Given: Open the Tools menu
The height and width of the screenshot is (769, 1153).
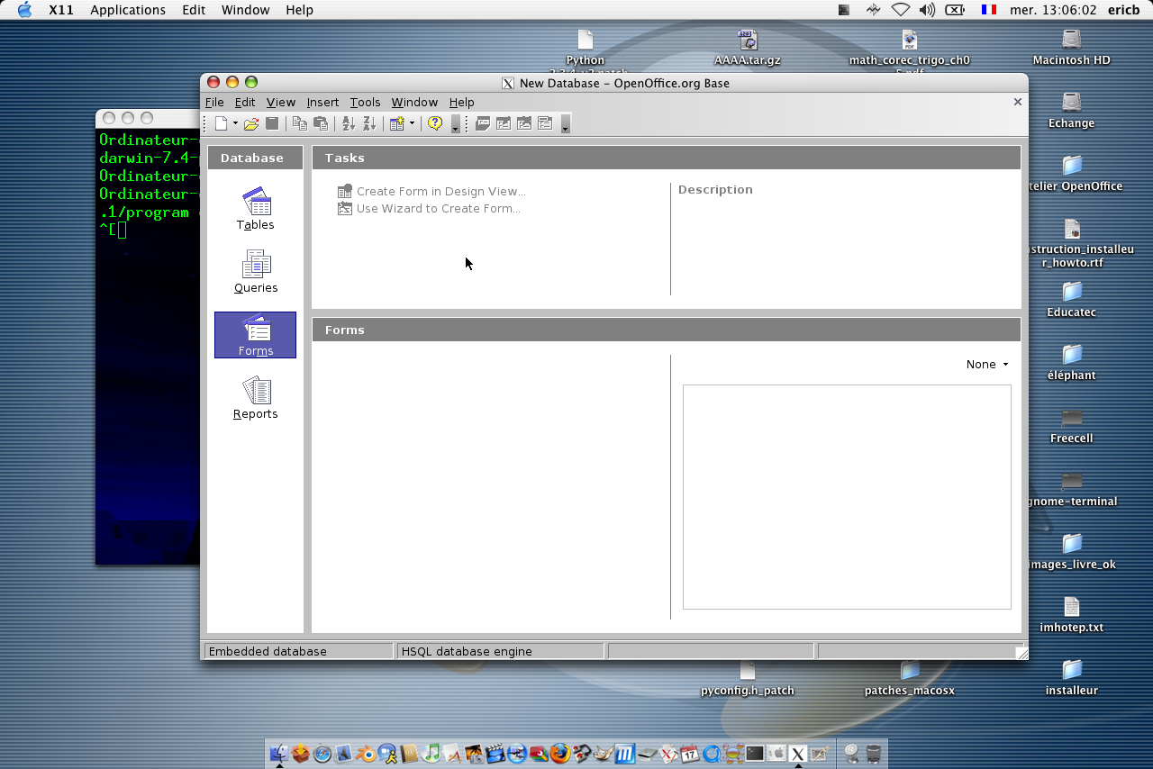Looking at the screenshot, I should pos(365,102).
